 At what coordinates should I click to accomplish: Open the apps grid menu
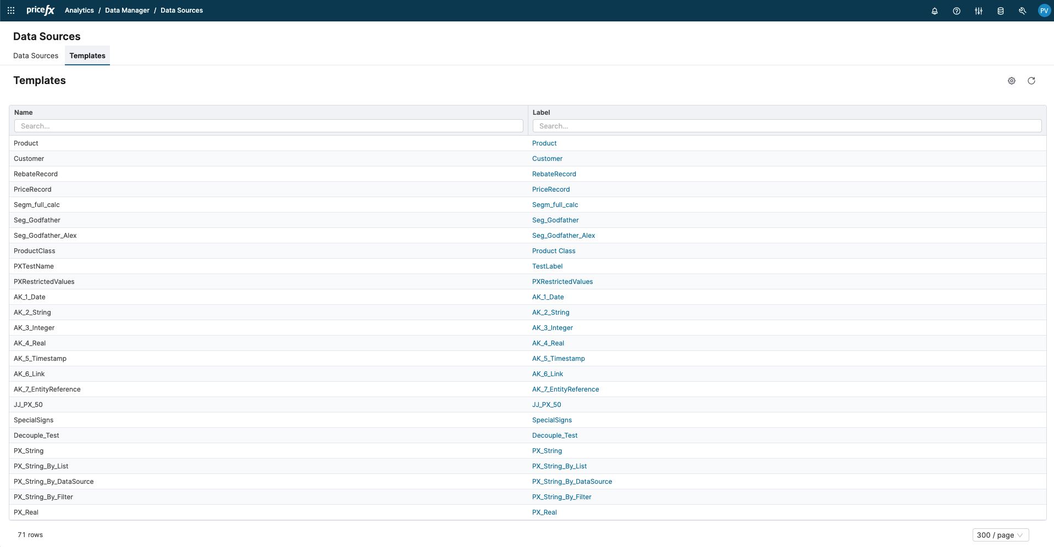(x=11, y=10)
